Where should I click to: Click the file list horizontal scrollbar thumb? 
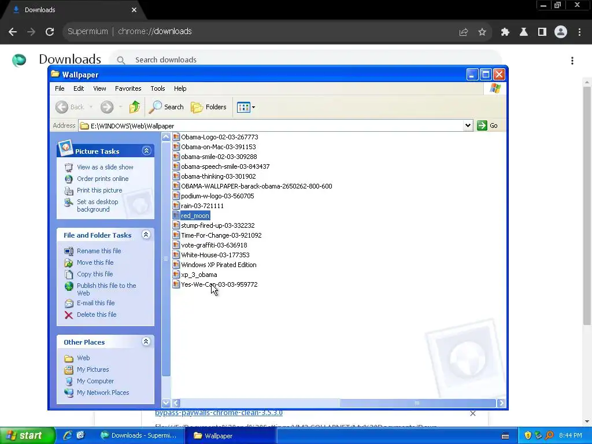[x=417, y=403]
